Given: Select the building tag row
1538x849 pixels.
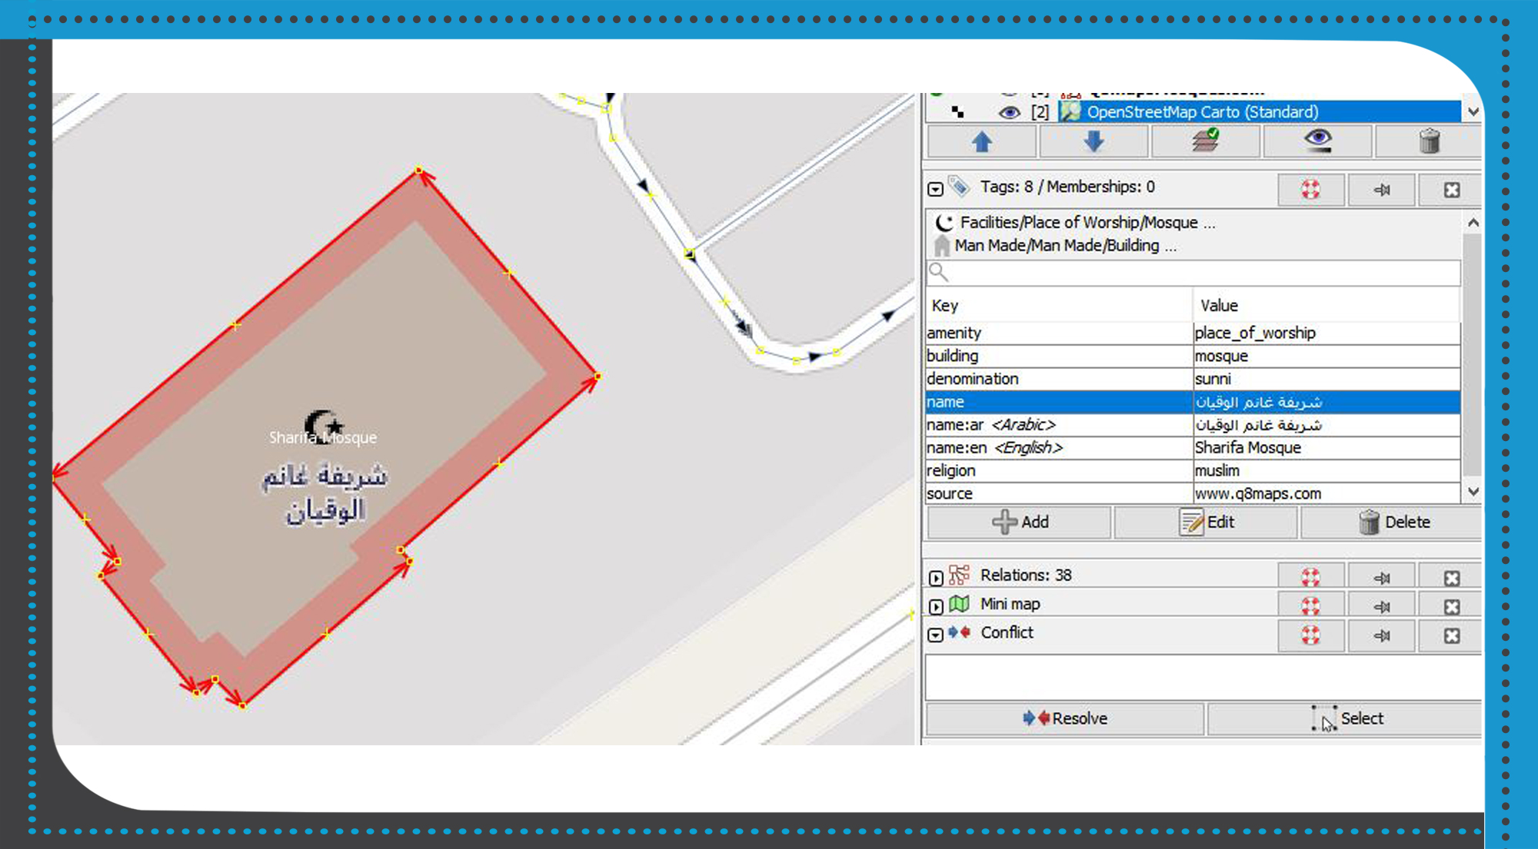Looking at the screenshot, I should click(x=1193, y=356).
